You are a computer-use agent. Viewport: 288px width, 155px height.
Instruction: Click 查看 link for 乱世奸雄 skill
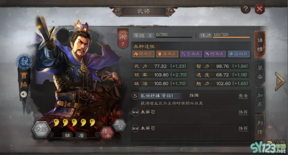[243, 96]
